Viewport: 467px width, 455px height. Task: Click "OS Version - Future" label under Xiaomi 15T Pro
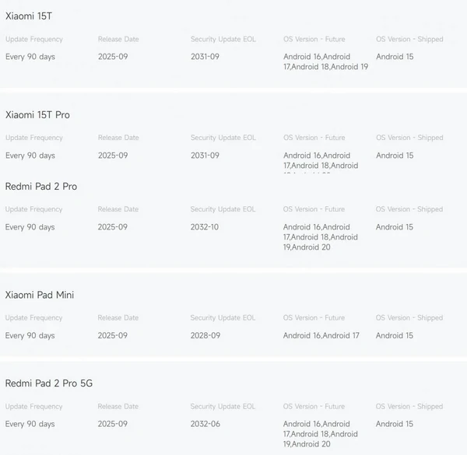click(x=314, y=138)
